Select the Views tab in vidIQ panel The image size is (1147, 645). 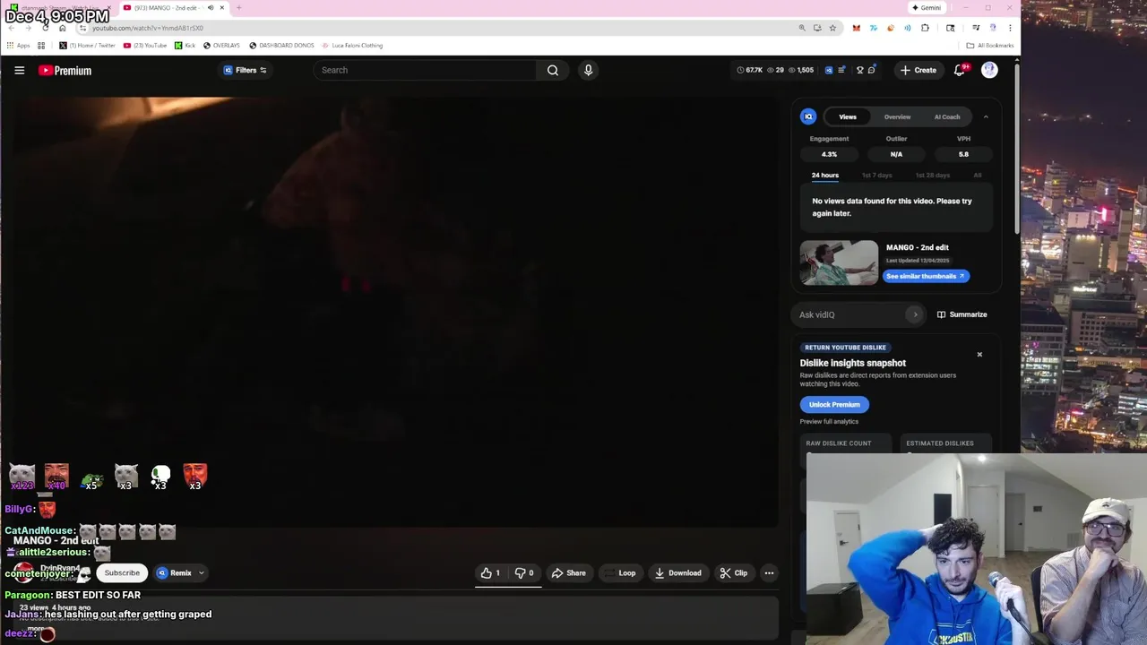pyautogui.click(x=848, y=116)
